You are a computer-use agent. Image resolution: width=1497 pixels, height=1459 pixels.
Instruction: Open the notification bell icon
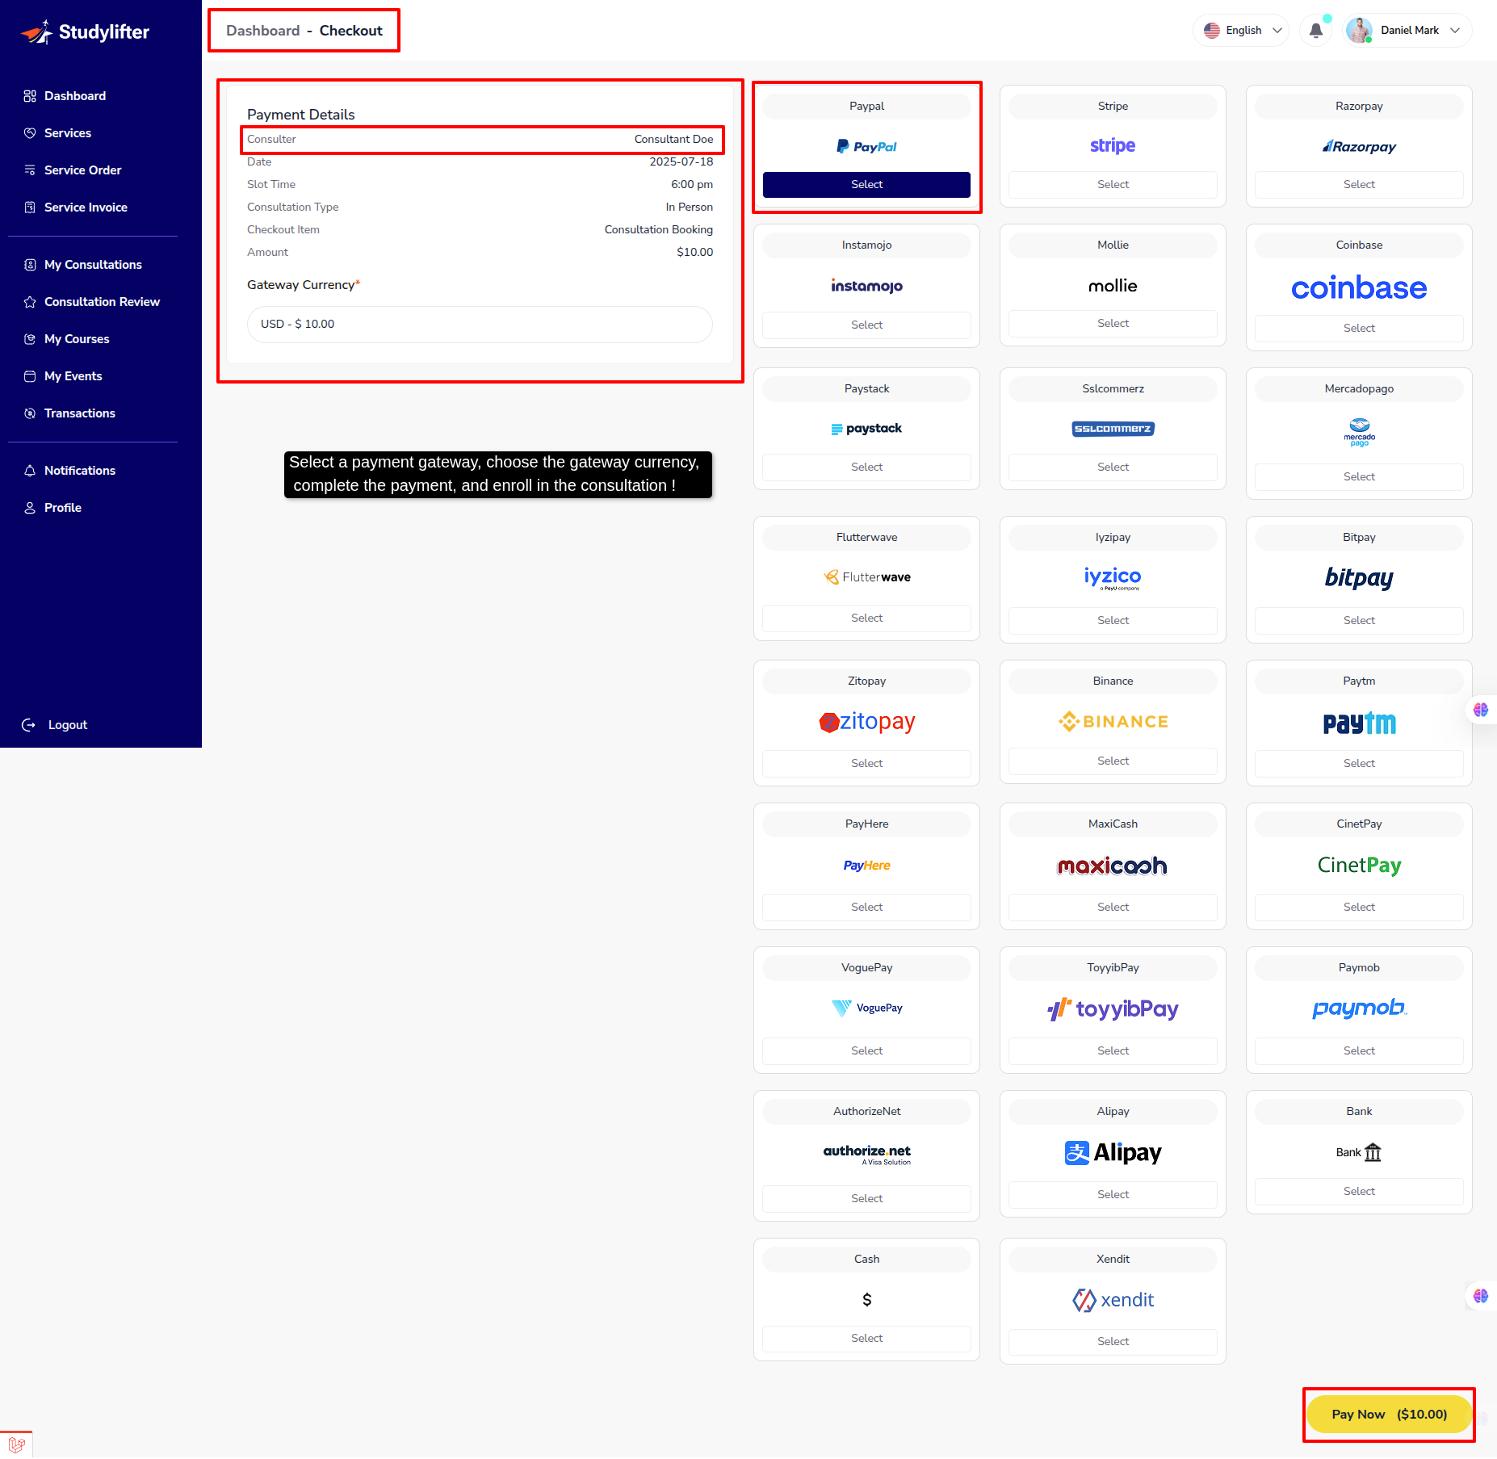pyautogui.click(x=1315, y=31)
